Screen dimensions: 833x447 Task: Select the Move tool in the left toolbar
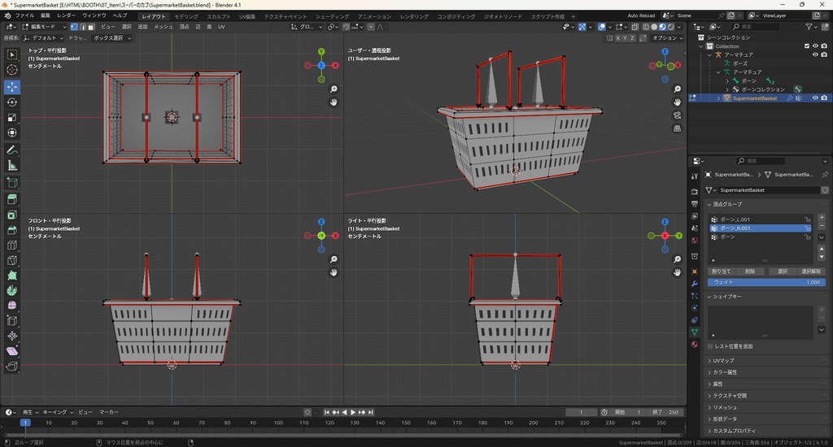[x=12, y=86]
